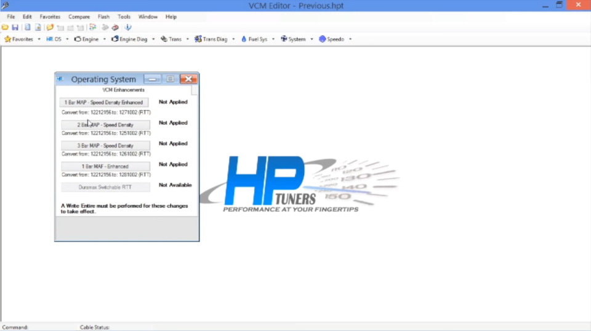Click the Cable Status: status bar label
The image size is (591, 331).
point(95,327)
